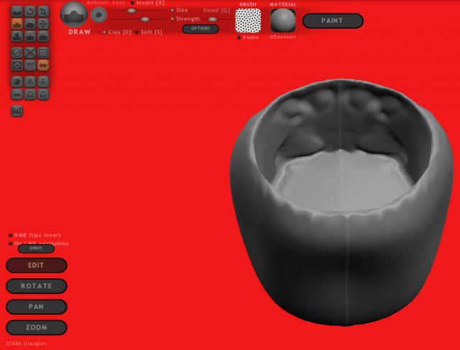Open the Material sphere picker

click(282, 21)
